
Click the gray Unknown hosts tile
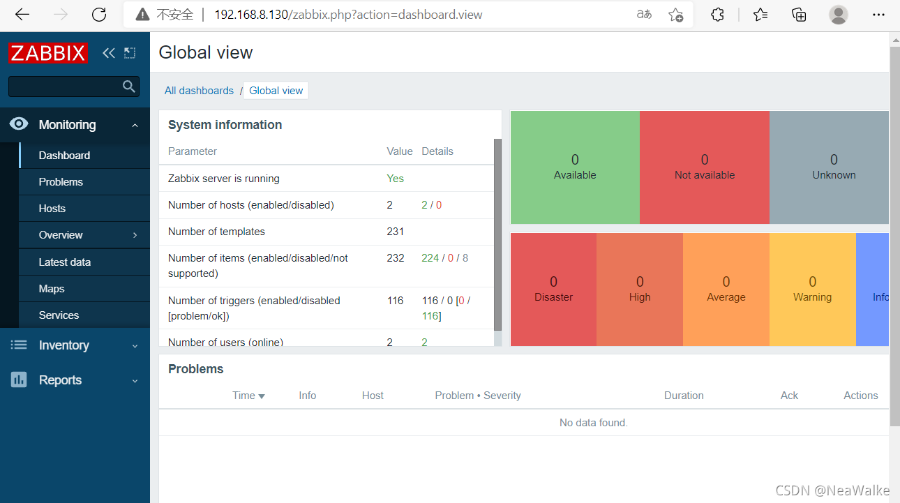[x=830, y=167]
